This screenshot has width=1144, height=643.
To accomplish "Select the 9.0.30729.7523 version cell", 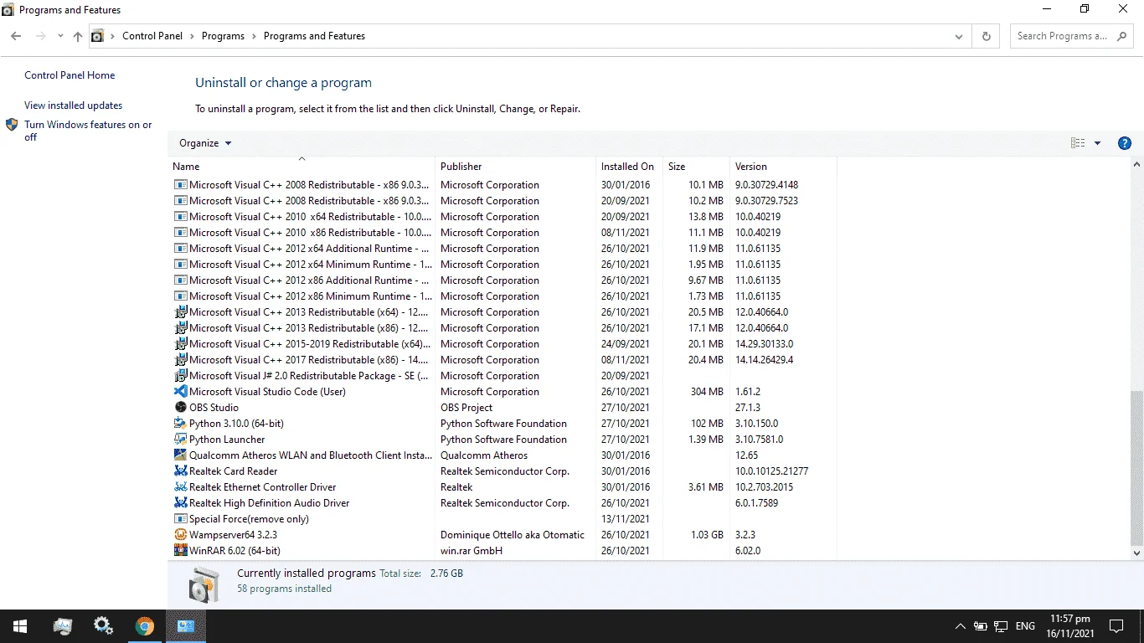I will coord(766,201).
